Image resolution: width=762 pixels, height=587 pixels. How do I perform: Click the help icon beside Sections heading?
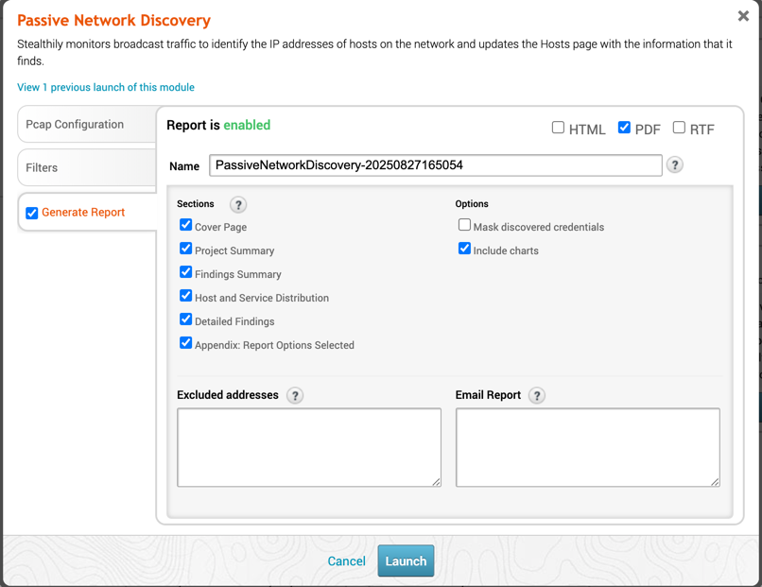click(238, 204)
